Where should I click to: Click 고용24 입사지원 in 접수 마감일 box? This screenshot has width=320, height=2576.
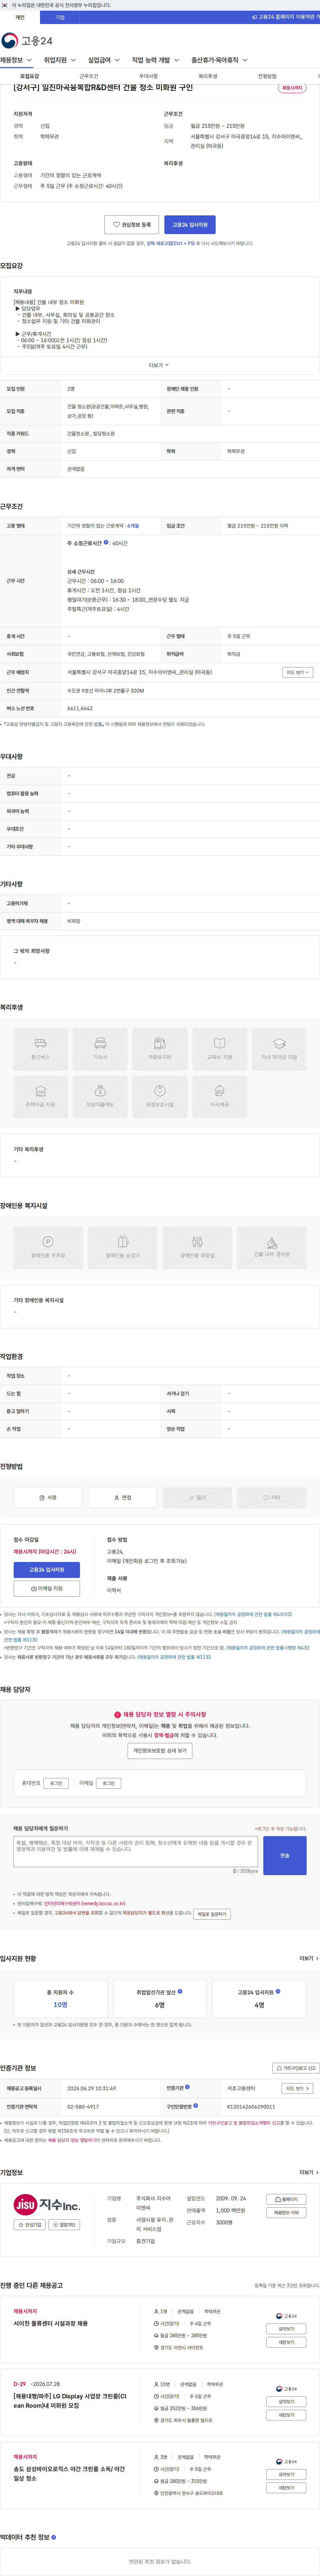click(47, 1570)
